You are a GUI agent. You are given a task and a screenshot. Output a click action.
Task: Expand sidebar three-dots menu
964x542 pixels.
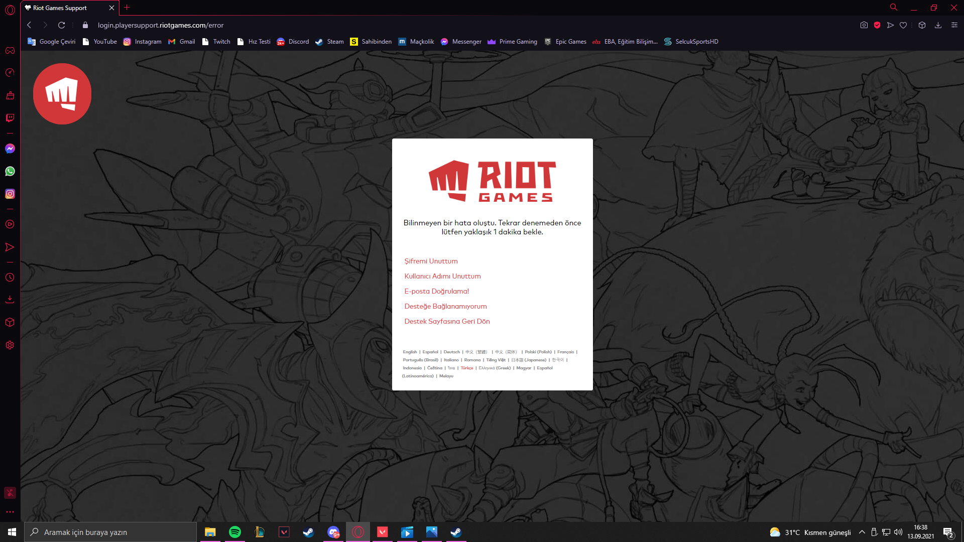pos(10,512)
